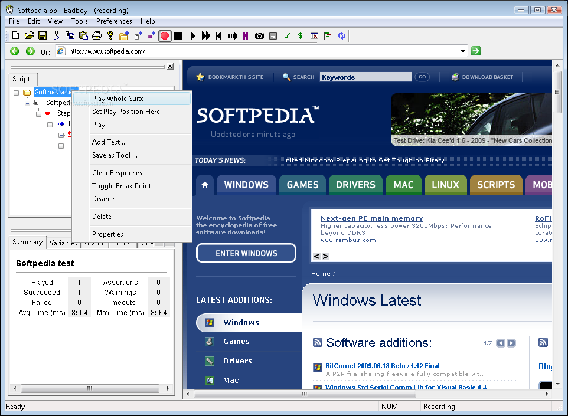Save the script using the floppy icon
The width and height of the screenshot is (568, 416).
[43, 35]
